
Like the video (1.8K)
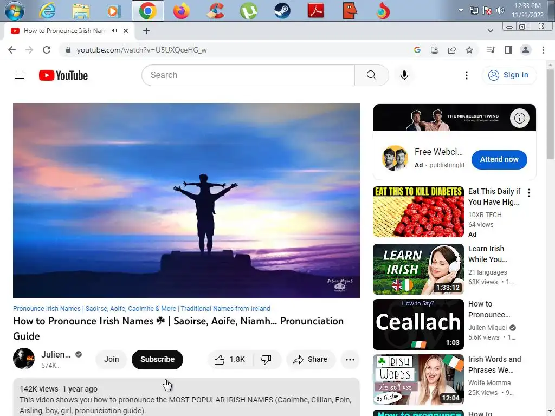coord(230,360)
